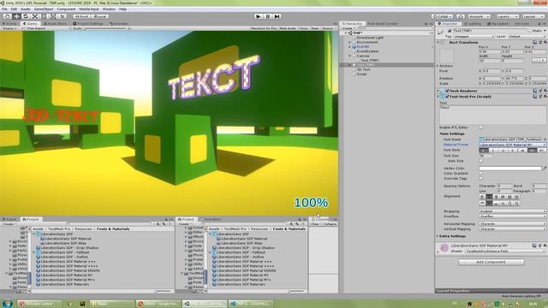Enable Underline font style button
This screenshot has height=308, width=548.
(503, 151)
